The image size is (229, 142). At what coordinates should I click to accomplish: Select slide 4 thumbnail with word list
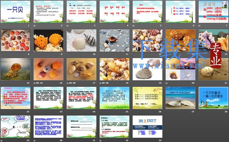pos(114,12)
